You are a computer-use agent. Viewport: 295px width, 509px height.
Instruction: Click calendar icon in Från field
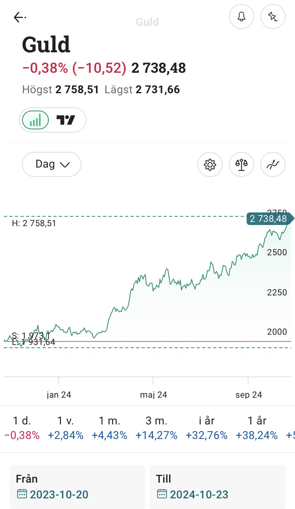click(x=22, y=494)
